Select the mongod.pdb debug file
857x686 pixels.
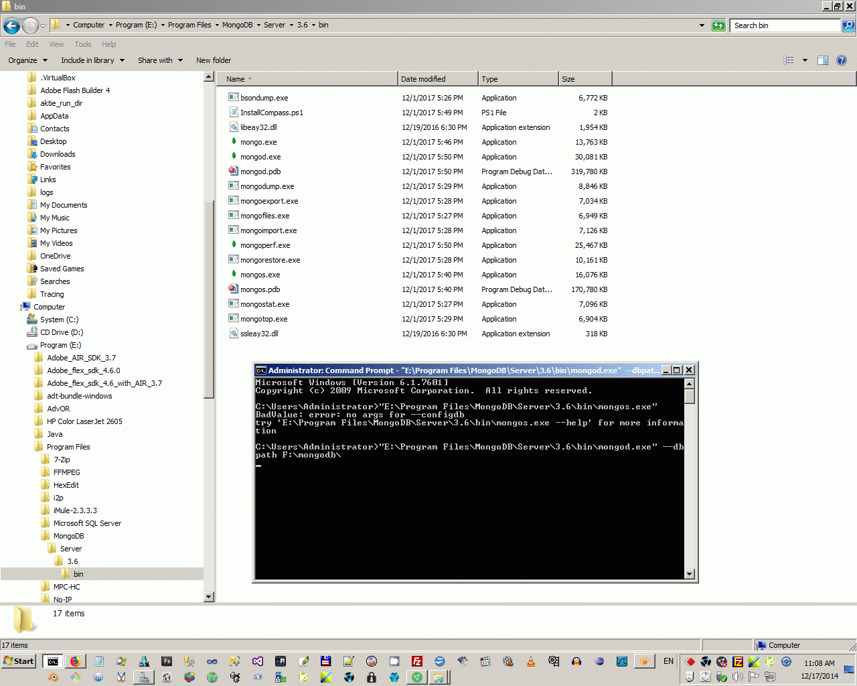[x=260, y=171]
